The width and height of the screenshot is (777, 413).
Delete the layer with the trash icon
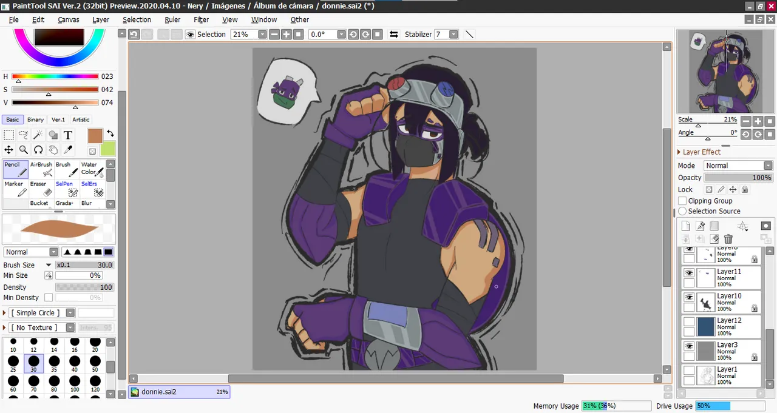[x=728, y=239]
